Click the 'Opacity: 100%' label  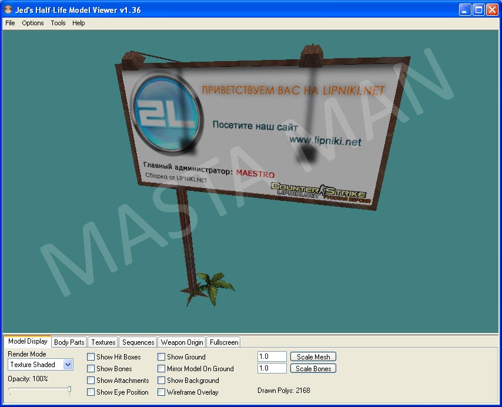point(28,379)
